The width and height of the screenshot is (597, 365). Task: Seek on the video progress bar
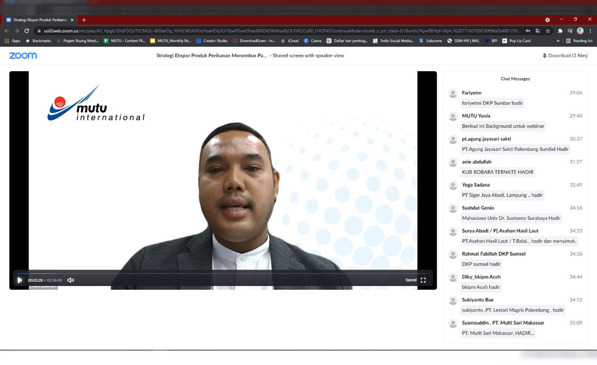point(224,273)
